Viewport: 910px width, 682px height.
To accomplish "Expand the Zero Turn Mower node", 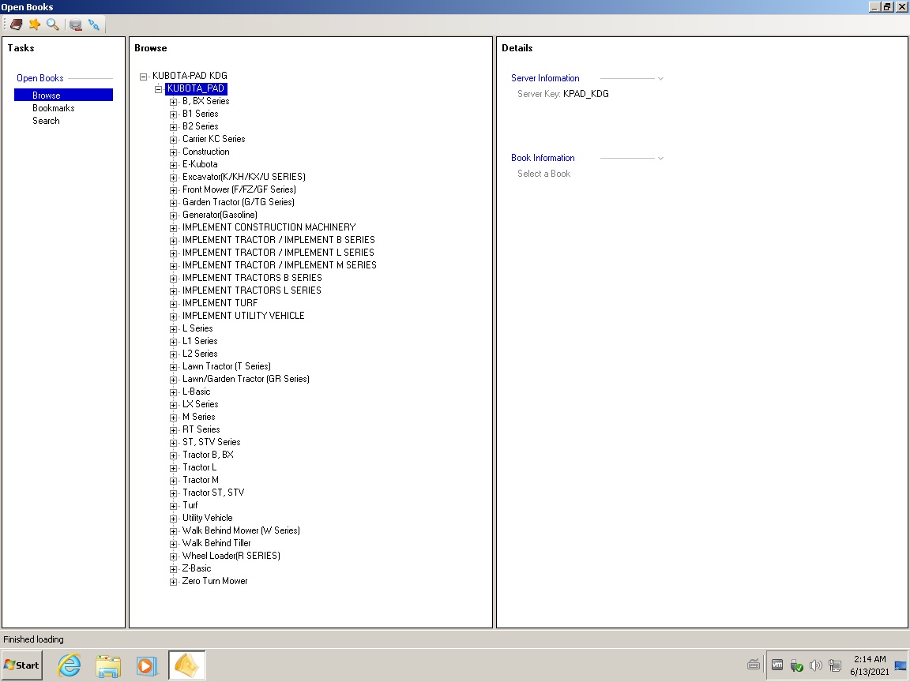I will (173, 582).
